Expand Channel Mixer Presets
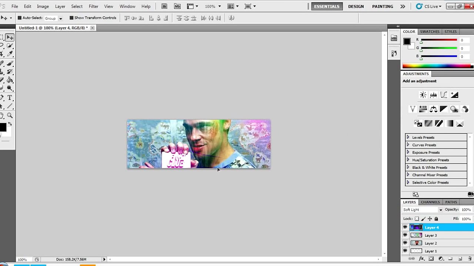This screenshot has width=474, height=266. point(408,175)
